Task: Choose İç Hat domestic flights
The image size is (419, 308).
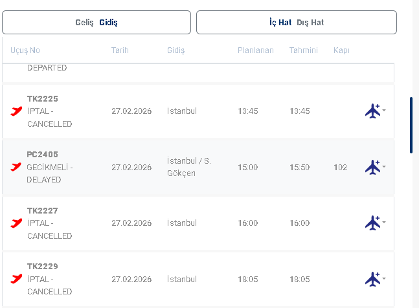Action: [280, 23]
